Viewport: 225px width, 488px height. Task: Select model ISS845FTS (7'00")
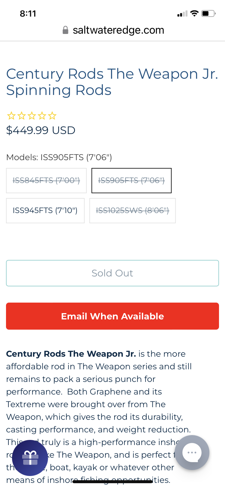coord(46,181)
